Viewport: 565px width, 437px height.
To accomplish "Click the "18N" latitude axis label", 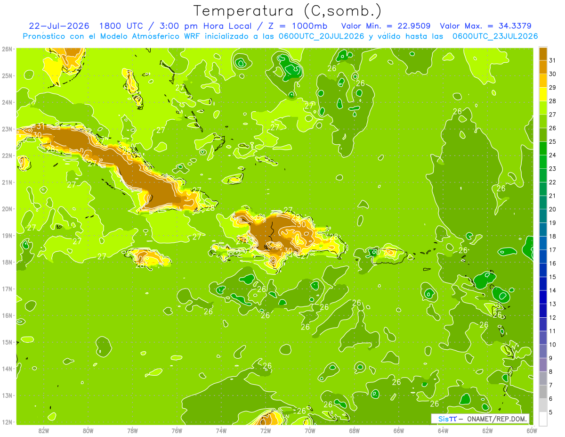I will pos(7,262).
